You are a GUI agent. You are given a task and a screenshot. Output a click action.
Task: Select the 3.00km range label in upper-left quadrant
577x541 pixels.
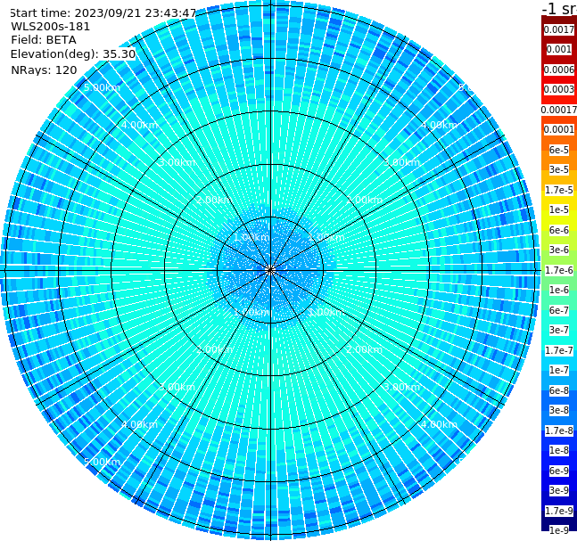(x=177, y=162)
